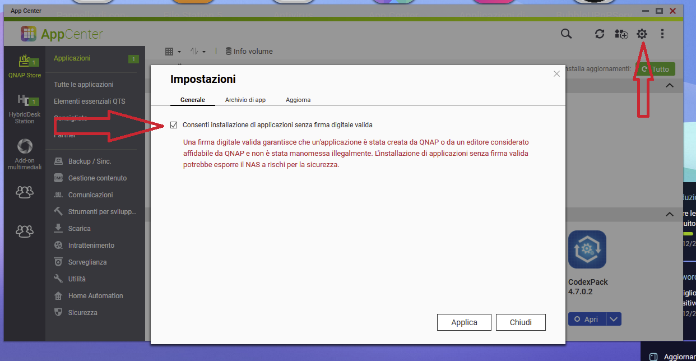
Task: Open the App Center search icon
Action: (567, 34)
